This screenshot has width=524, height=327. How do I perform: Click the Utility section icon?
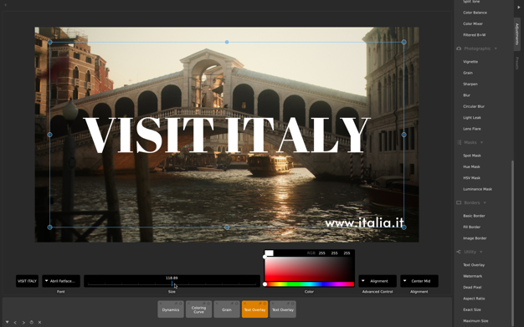coord(459,252)
